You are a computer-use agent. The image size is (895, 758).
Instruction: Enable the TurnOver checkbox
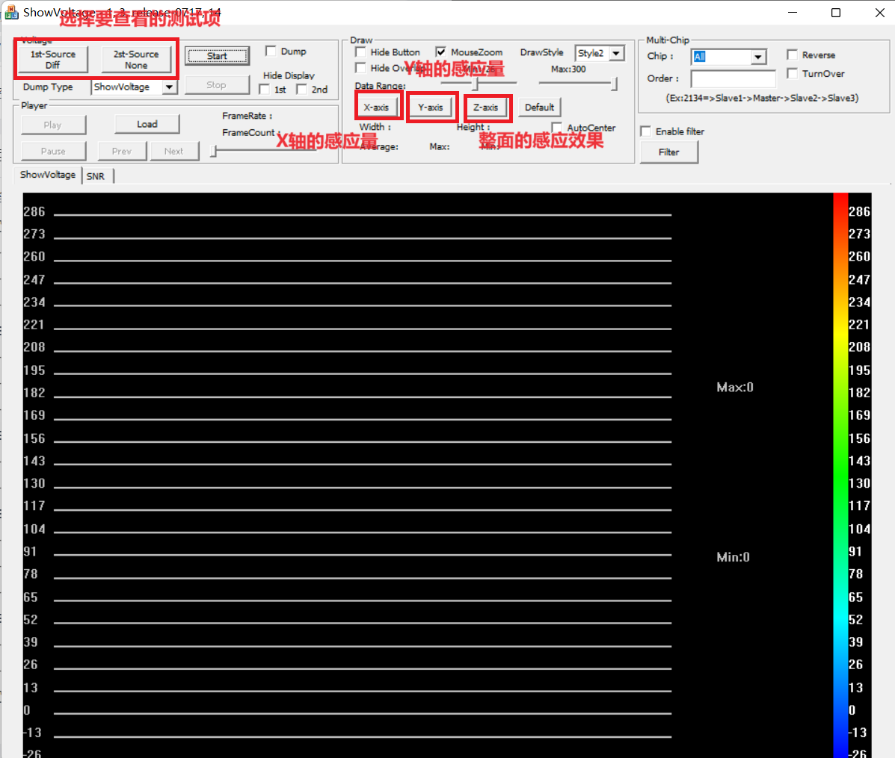(793, 73)
